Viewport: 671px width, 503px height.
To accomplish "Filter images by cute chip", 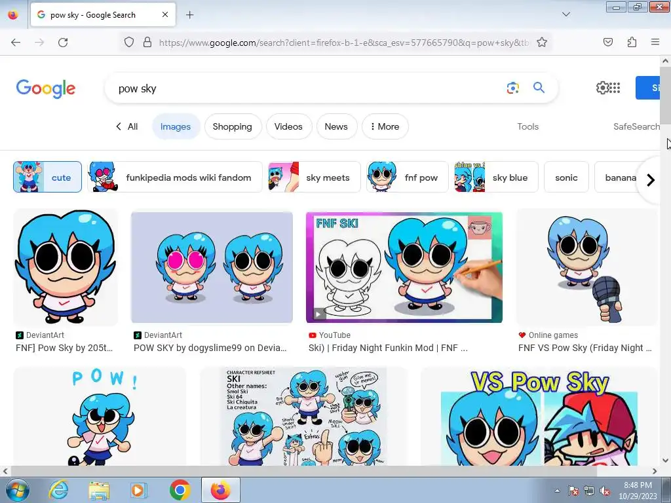I will pos(47,177).
